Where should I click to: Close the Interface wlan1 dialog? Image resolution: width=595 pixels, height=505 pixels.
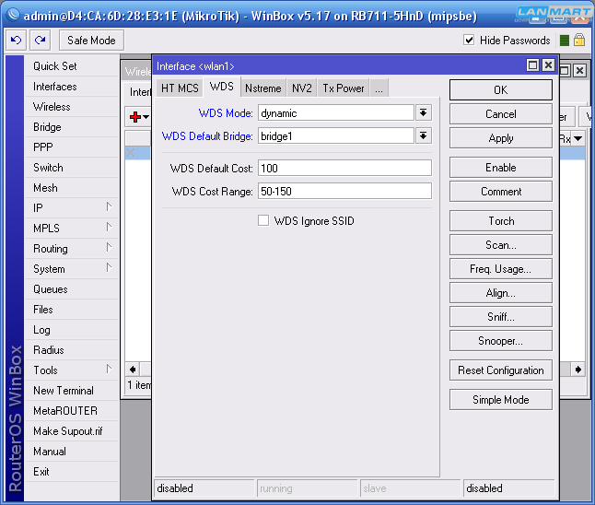click(548, 65)
